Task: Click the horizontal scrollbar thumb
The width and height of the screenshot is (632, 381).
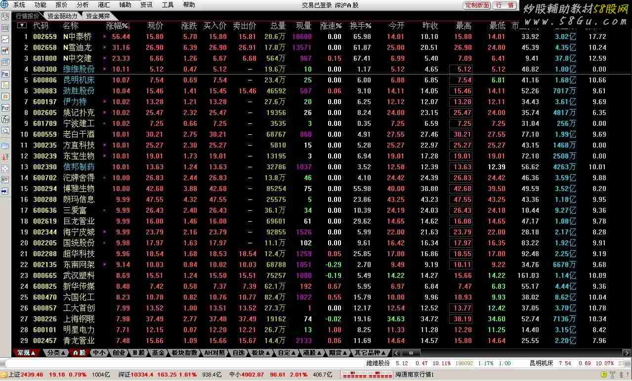Action: coord(410,353)
